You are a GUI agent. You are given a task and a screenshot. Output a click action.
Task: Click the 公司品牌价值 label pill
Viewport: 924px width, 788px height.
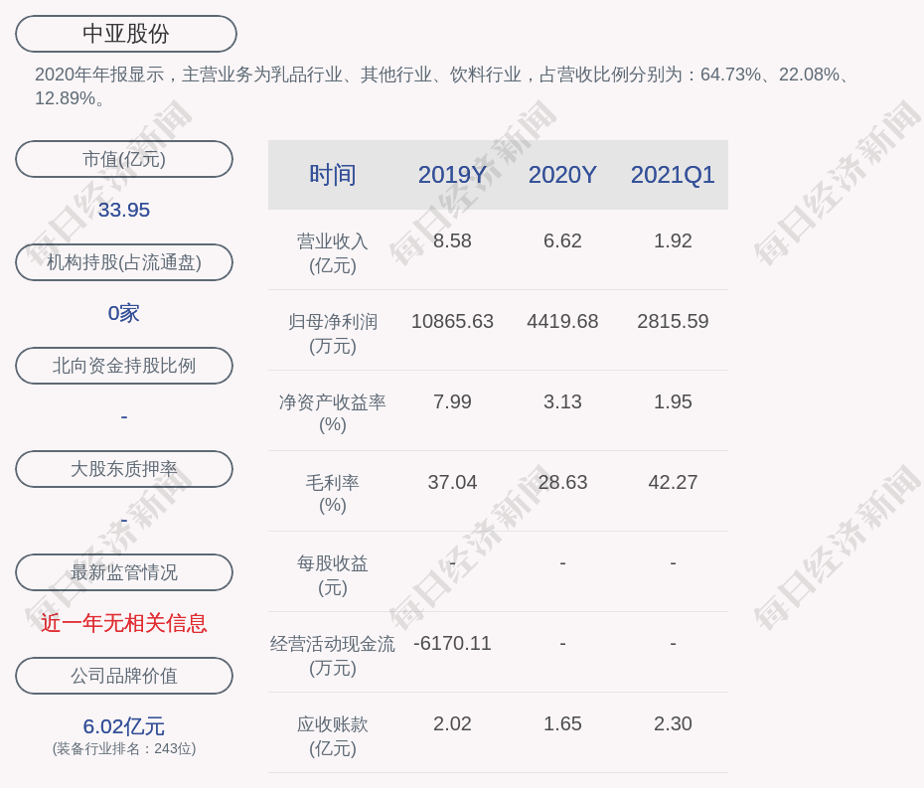124,676
